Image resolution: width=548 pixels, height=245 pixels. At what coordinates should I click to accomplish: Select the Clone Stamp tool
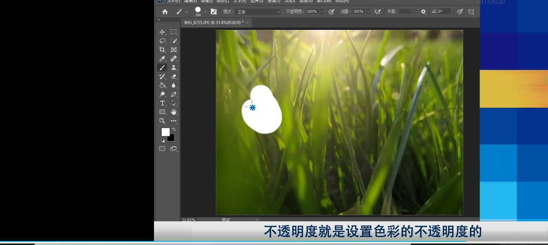tap(174, 68)
